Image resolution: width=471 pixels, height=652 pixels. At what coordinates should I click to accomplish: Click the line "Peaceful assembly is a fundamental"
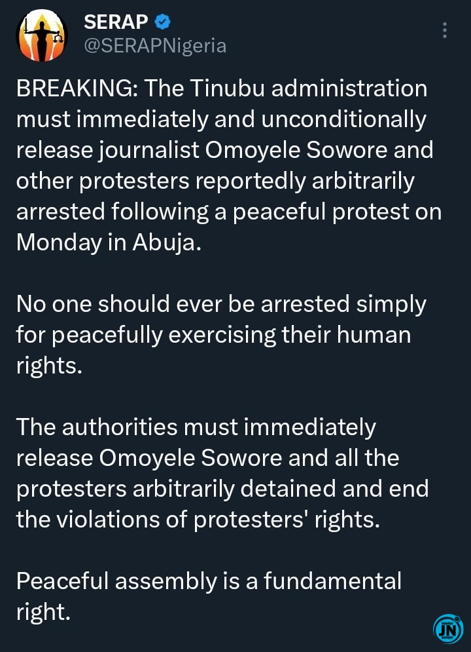208,581
